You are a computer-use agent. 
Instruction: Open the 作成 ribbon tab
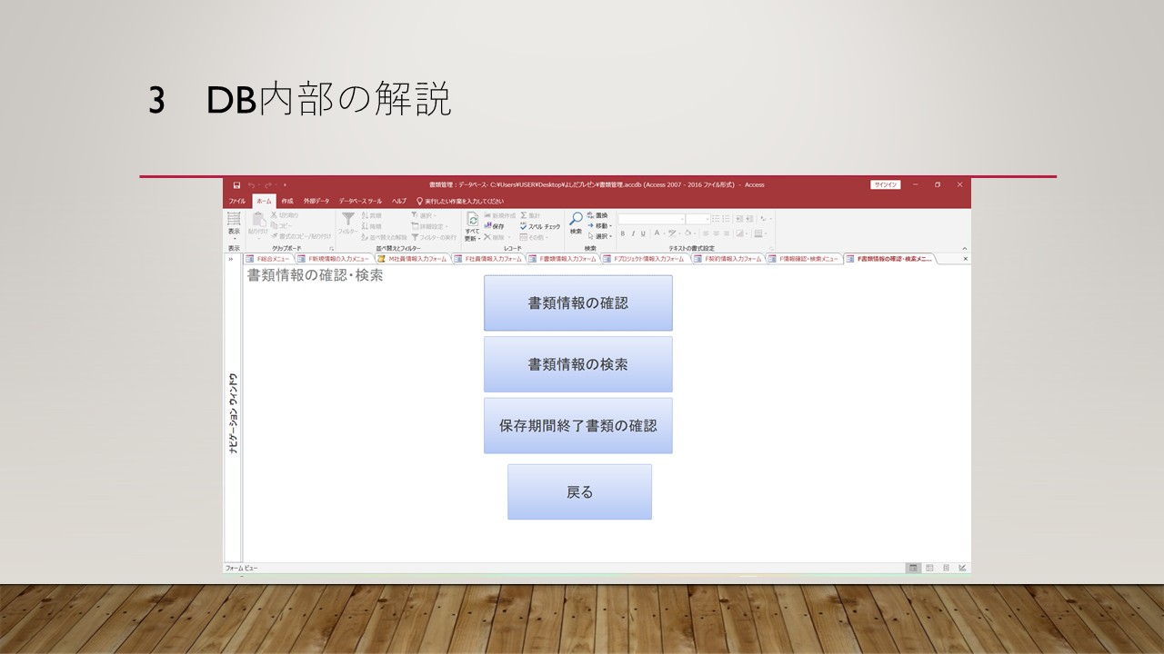pyautogui.click(x=286, y=201)
